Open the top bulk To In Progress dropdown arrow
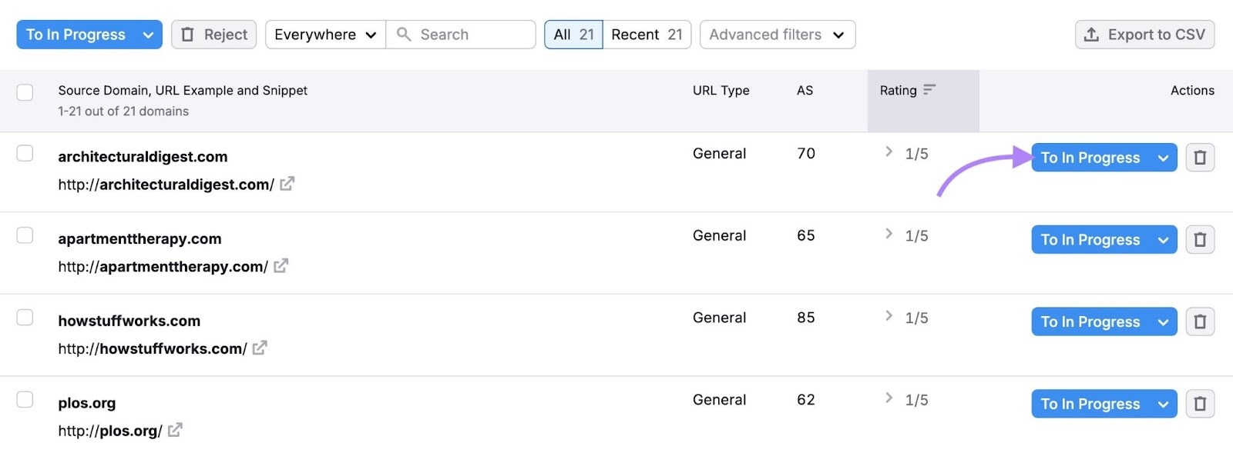The height and width of the screenshot is (456, 1233). pyautogui.click(x=148, y=35)
